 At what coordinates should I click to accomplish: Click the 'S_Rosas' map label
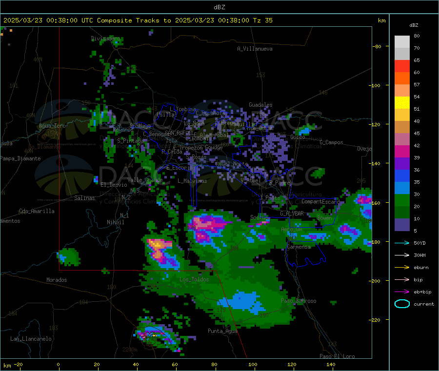pos(196,157)
